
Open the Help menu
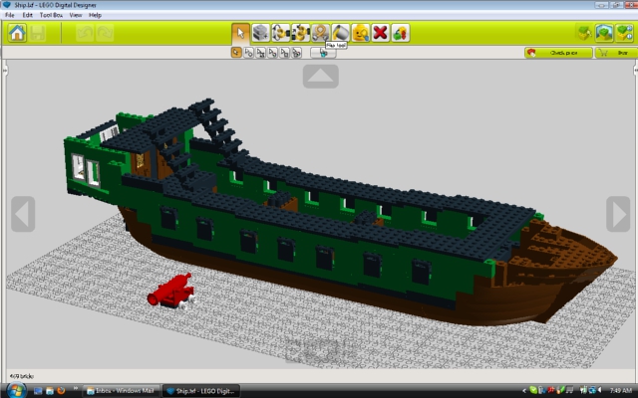(x=95, y=15)
